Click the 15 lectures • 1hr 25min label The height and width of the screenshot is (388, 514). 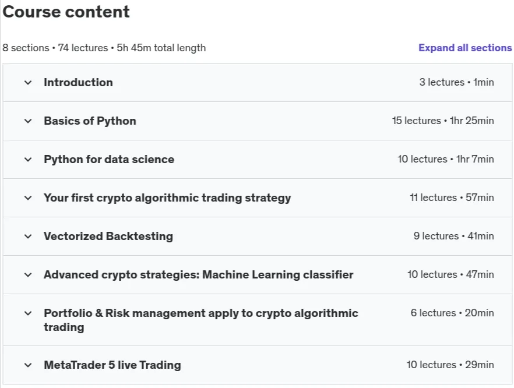tap(443, 121)
